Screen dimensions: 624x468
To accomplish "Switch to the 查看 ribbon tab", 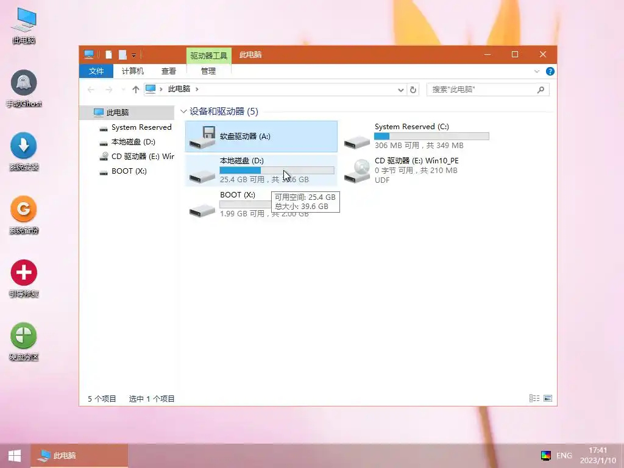I will (168, 71).
